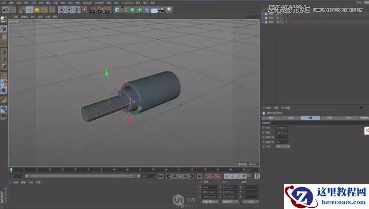
Task: Open Render Settings clapperboard icon
Action: (x=108, y=10)
